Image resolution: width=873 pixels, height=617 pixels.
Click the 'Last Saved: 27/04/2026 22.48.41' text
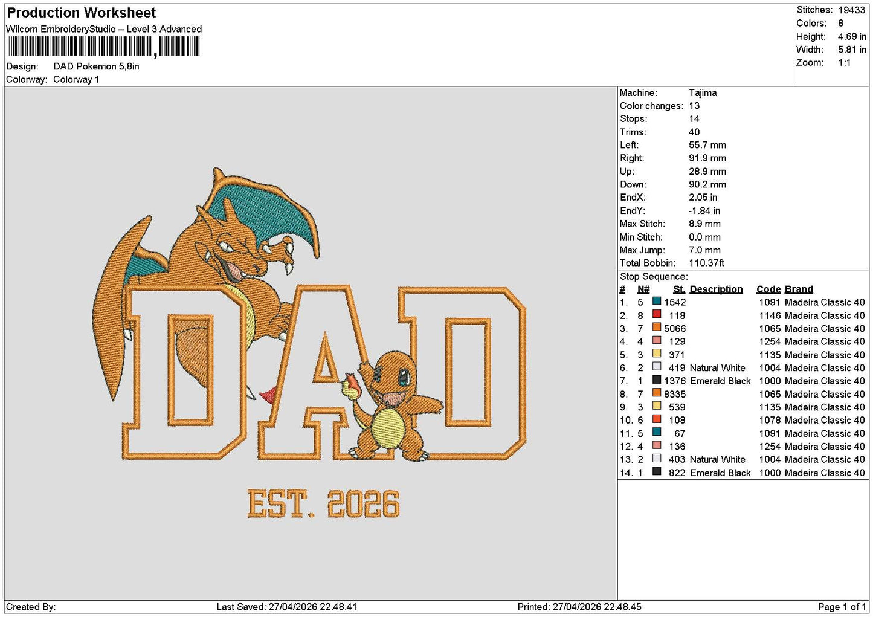pyautogui.click(x=287, y=607)
